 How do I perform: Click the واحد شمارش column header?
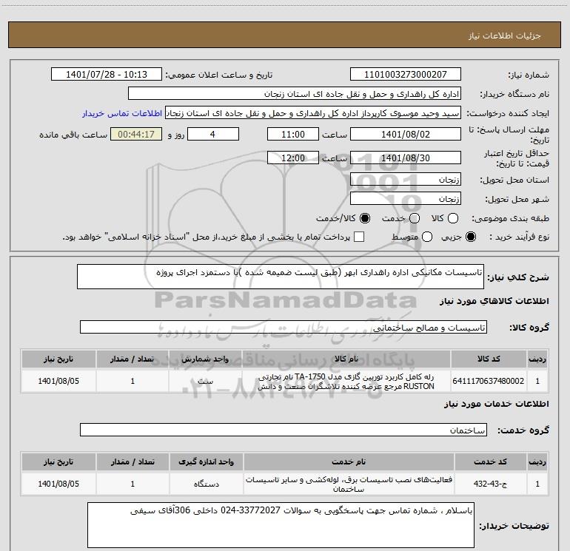(205, 359)
